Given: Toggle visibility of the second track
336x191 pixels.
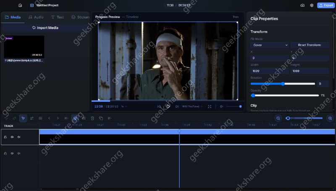Looking at the screenshot, I should point(12,153).
